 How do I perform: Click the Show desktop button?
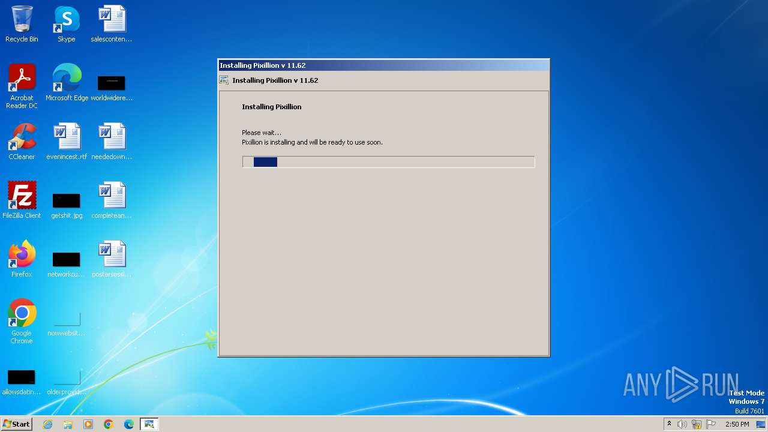tap(761, 424)
